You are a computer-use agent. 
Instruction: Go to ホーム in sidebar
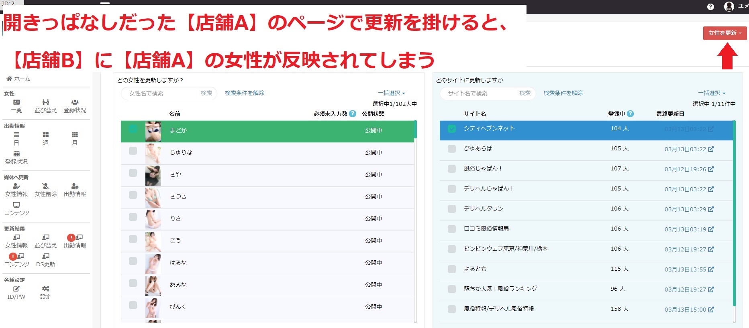[x=18, y=79]
